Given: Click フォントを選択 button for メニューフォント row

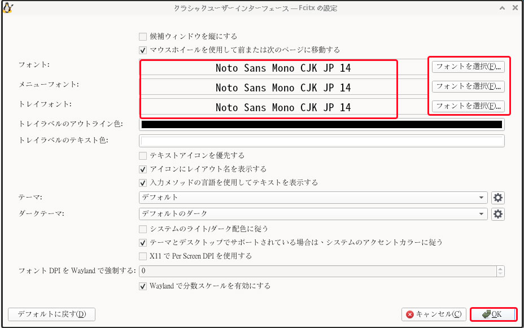Looking at the screenshot, I should click(468, 86).
